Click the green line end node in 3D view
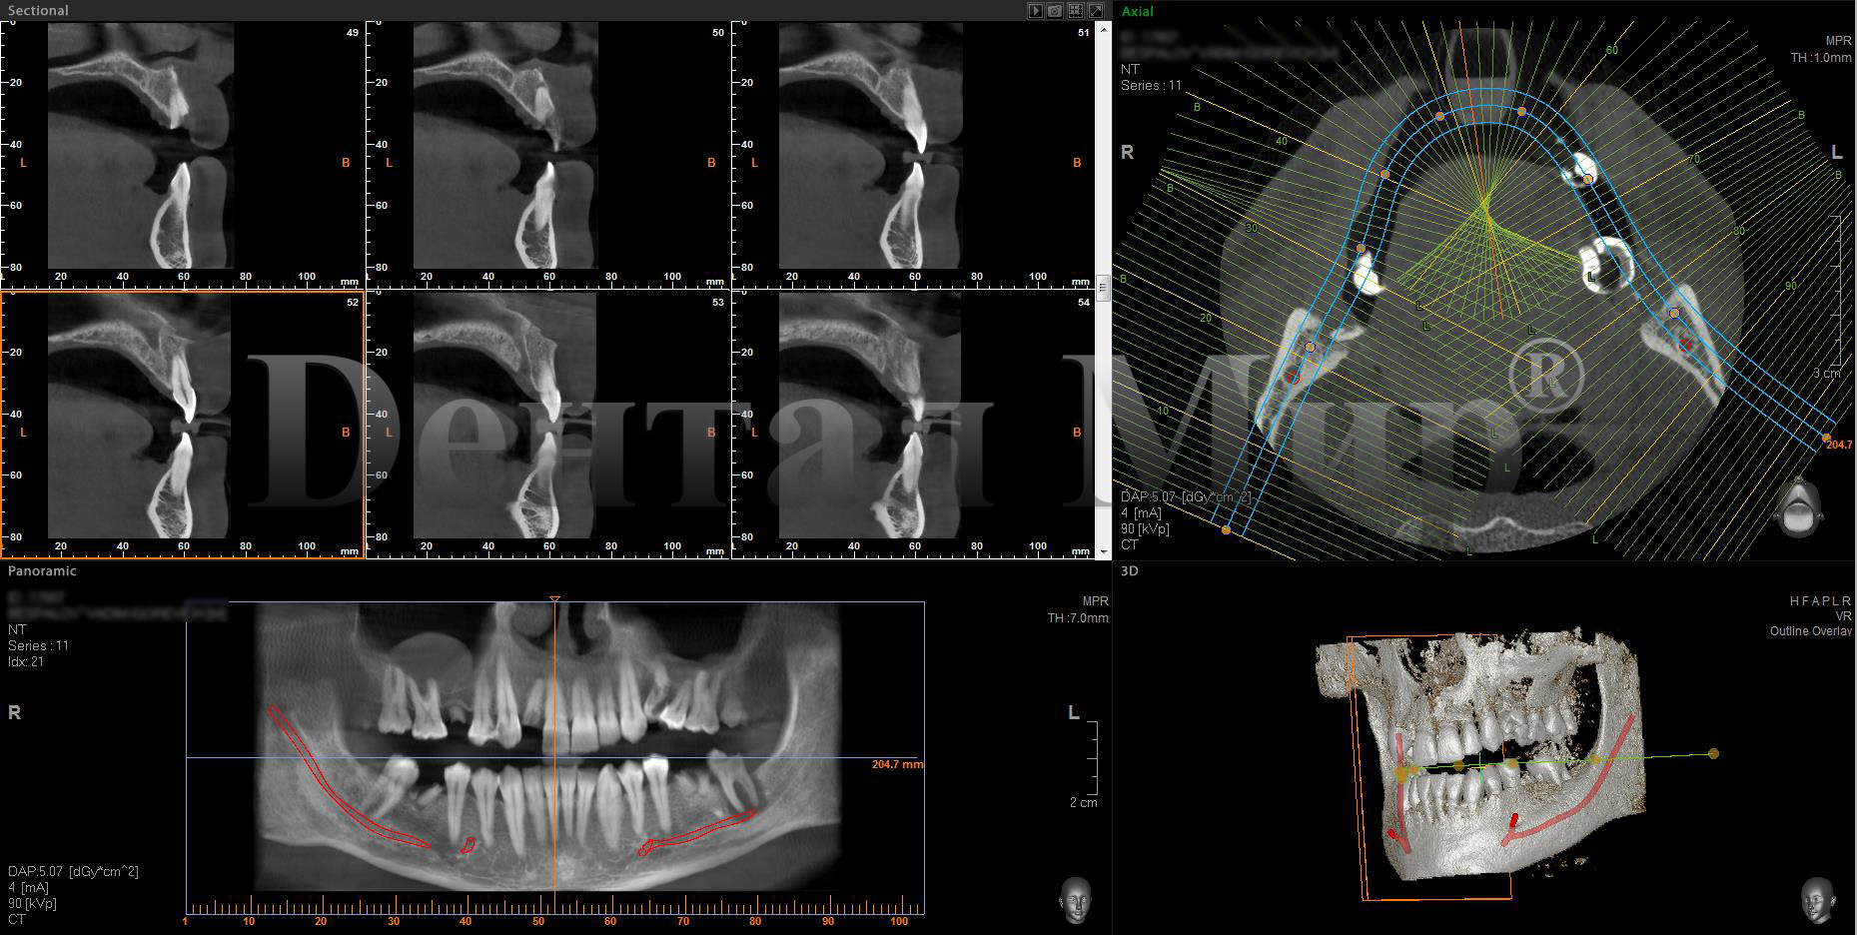Screen dimensions: 1857x935 1713,753
